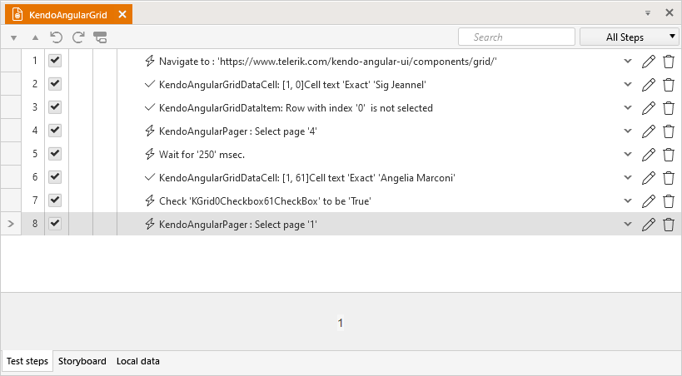Disable step 3 checkbox
Image resolution: width=682 pixels, height=376 pixels.
coord(55,107)
